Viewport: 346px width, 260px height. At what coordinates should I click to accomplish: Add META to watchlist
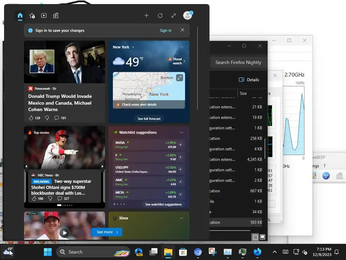(x=180, y=194)
